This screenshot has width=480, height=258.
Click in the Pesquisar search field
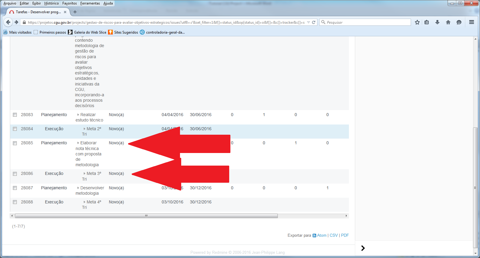(x=367, y=22)
